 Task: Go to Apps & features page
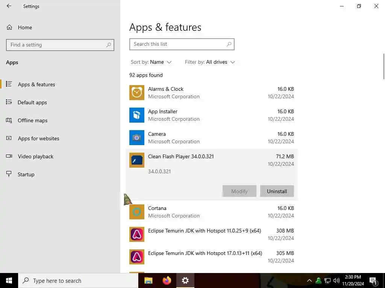[x=60, y=84]
